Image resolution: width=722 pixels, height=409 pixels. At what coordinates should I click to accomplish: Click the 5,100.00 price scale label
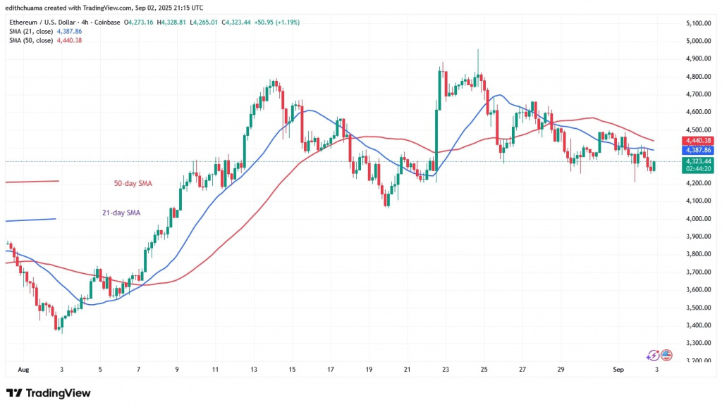pos(696,23)
